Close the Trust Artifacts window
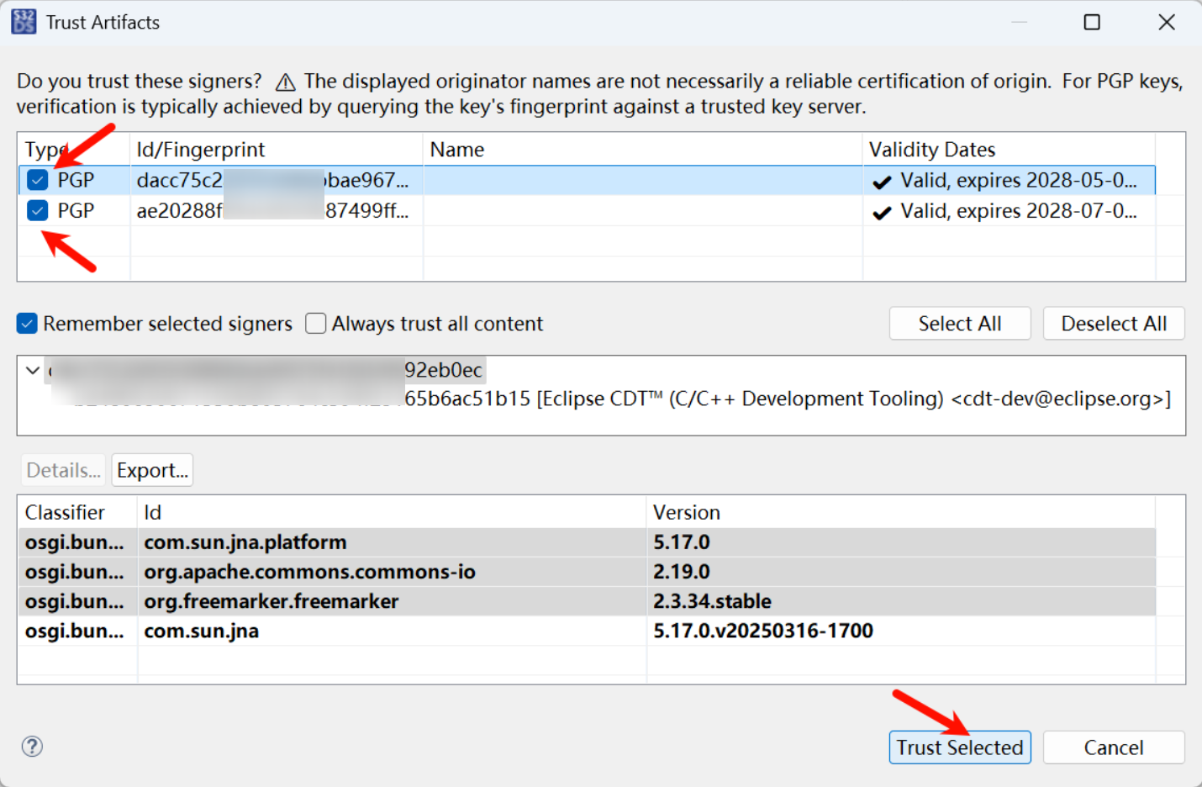1202x787 pixels. coord(1167,22)
